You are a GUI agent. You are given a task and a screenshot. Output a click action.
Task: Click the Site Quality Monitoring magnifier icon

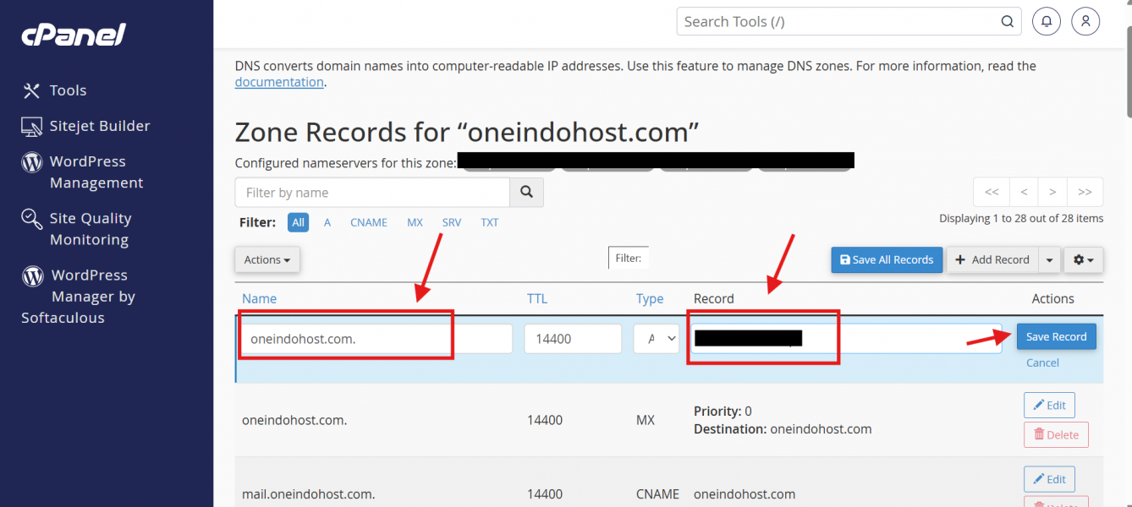tap(31, 219)
